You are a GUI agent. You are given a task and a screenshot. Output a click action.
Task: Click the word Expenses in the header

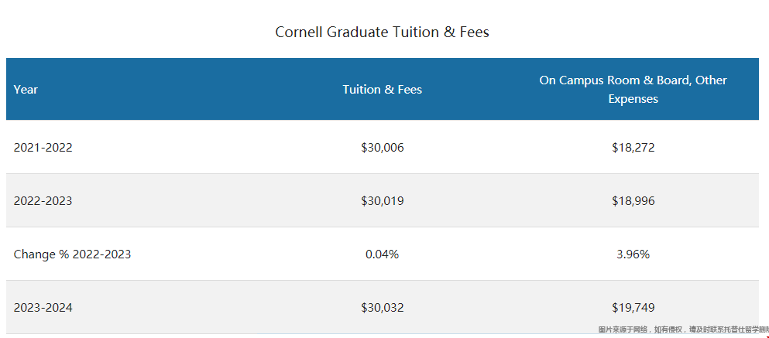[633, 98]
